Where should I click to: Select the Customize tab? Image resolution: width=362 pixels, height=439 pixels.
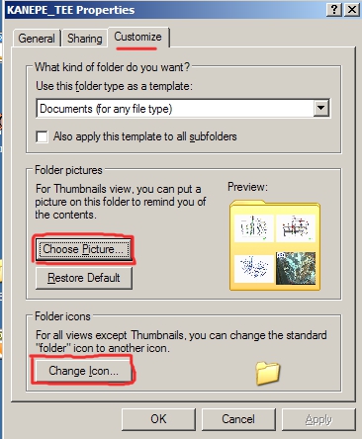pos(137,37)
